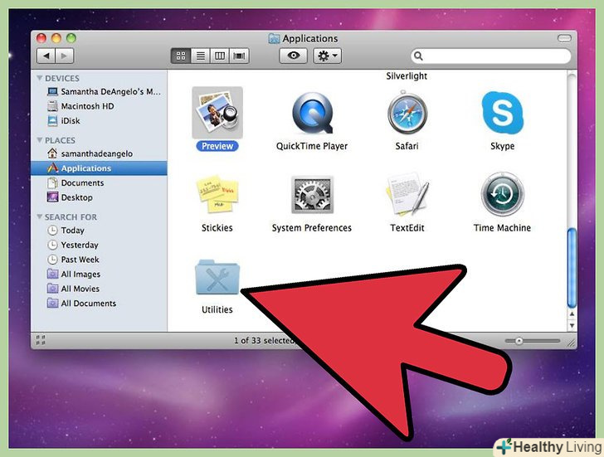Click the Safari label text
This screenshot has width=604, height=457.
pyautogui.click(x=407, y=146)
